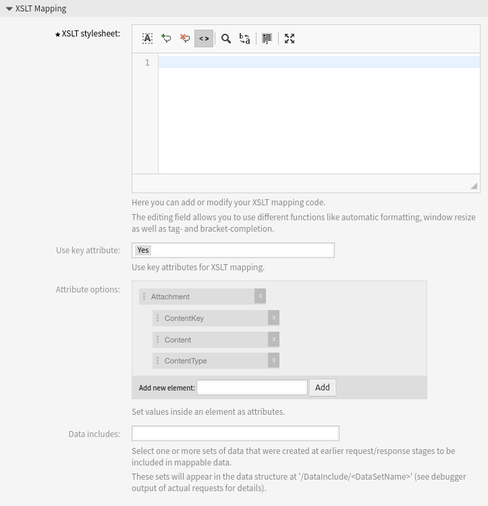
Task: Select the ContentKey element label
Action: 184,318
